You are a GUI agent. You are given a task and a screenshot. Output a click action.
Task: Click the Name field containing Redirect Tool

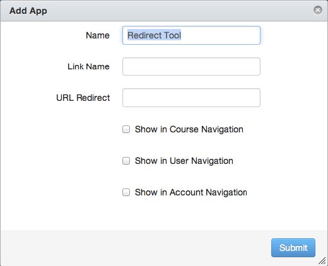point(191,35)
